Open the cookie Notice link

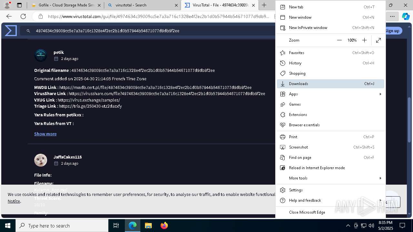click(14, 201)
